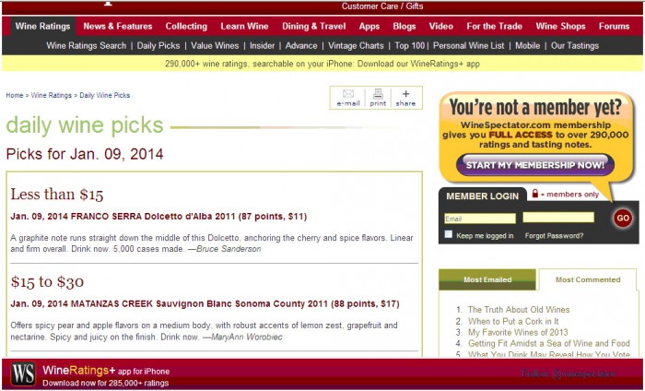
Task: Open My Favorite Wines of 2013 article
Action: 518,332
